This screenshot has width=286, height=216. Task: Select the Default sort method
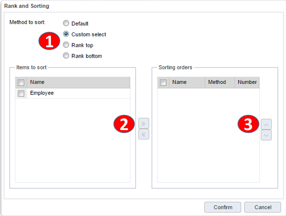tap(66, 23)
